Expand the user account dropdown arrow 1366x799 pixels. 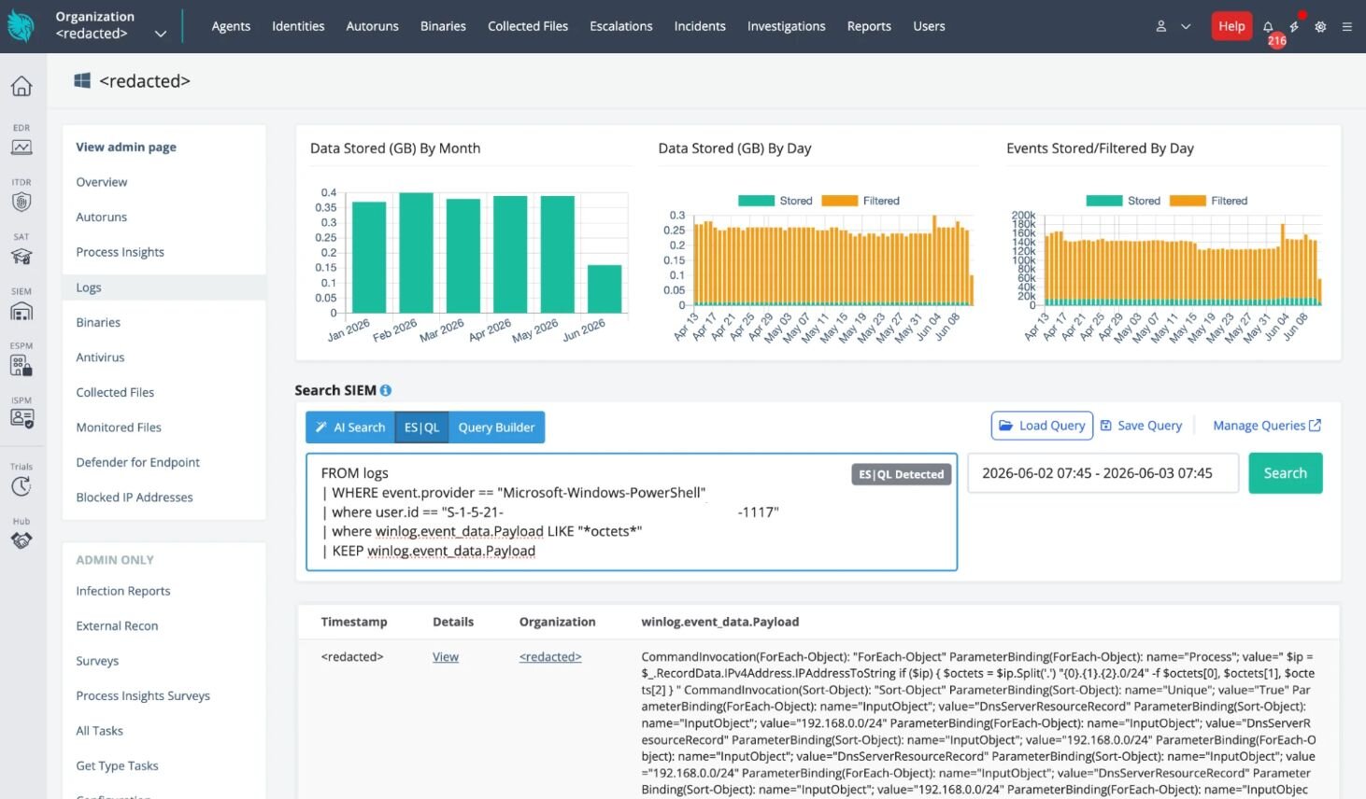pos(1186,27)
